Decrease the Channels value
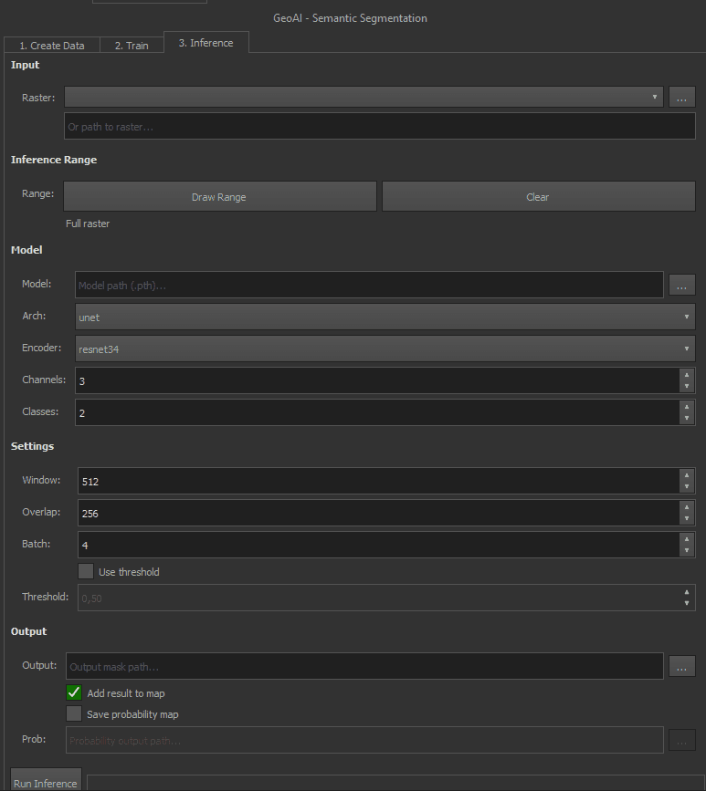The width and height of the screenshot is (706, 791). tap(686, 387)
